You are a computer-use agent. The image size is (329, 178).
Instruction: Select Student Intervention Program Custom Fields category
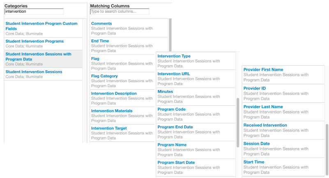pyautogui.click(x=41, y=26)
